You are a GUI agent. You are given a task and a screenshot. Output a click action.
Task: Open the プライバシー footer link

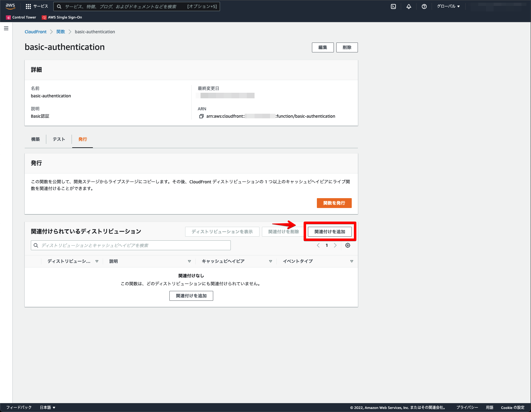[467, 407]
